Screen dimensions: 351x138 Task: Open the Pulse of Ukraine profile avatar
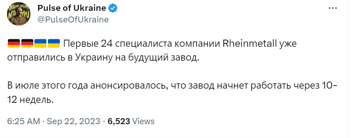pos(19,14)
